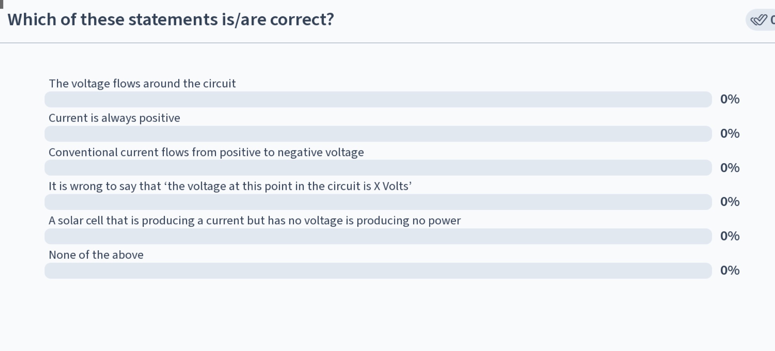Click the result bar under 'Conventional current flows'
The height and width of the screenshot is (351, 775).
pyautogui.click(x=378, y=168)
